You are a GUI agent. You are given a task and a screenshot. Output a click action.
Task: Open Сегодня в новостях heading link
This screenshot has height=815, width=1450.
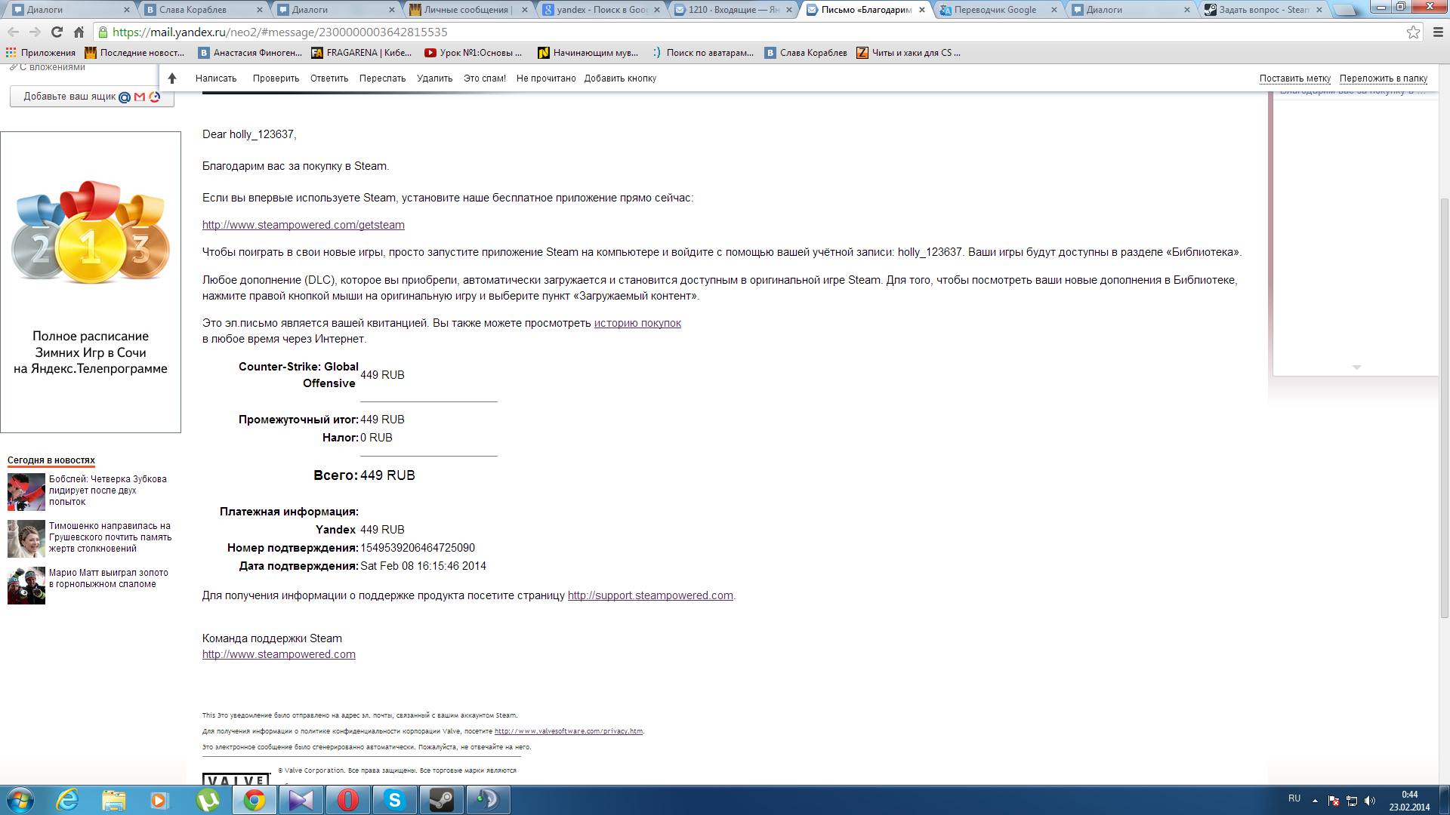click(x=51, y=460)
